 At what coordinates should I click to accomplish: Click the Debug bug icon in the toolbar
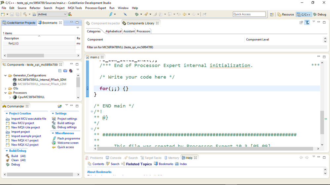(137, 14)
